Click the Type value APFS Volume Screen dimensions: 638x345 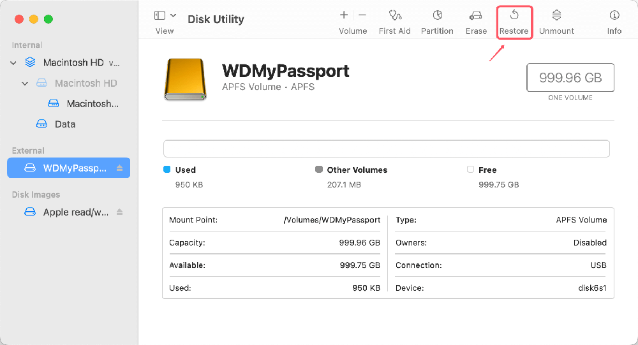pos(581,220)
